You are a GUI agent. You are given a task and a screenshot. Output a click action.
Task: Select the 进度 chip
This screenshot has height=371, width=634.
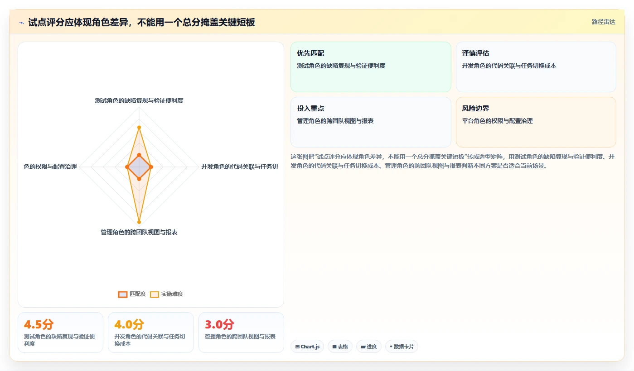pyautogui.click(x=369, y=347)
